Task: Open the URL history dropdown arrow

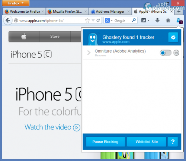Action: tap(93, 20)
